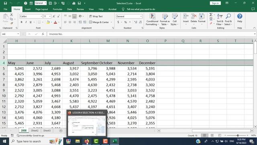Switch to Page Layout view in status bar
Screen dimensions: 257x145
click(212, 135)
